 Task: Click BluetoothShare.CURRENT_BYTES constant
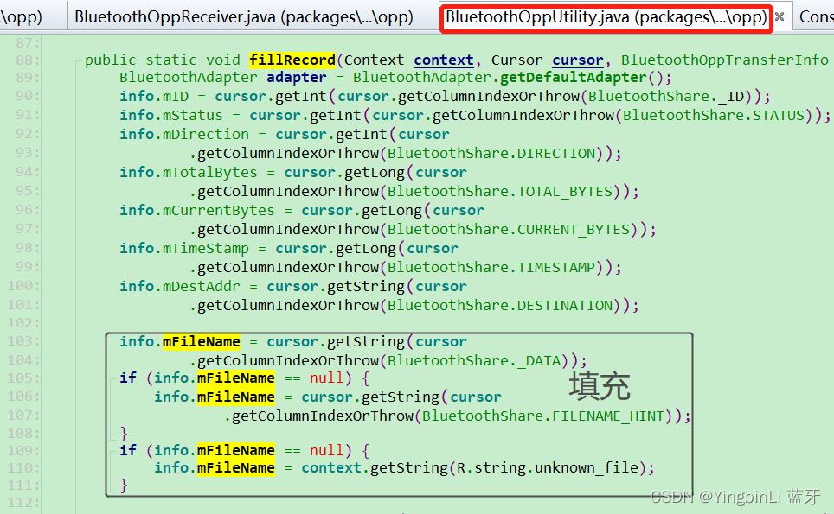click(x=508, y=230)
